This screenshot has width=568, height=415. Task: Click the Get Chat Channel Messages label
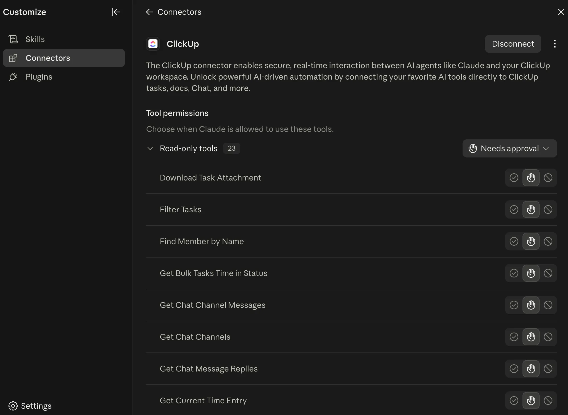point(213,305)
